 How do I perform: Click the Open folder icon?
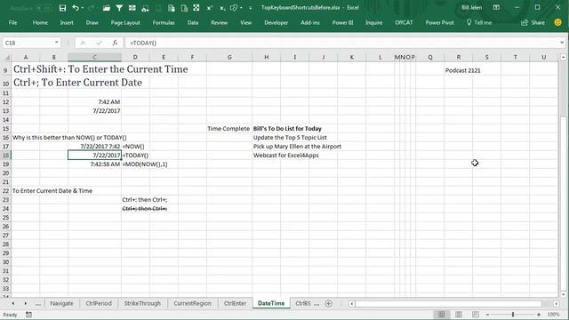pos(107,8)
